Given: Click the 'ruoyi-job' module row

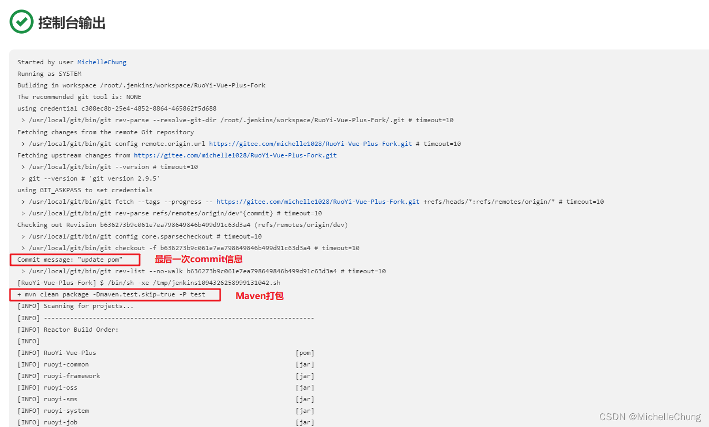Looking at the screenshot, I should 166,422.
